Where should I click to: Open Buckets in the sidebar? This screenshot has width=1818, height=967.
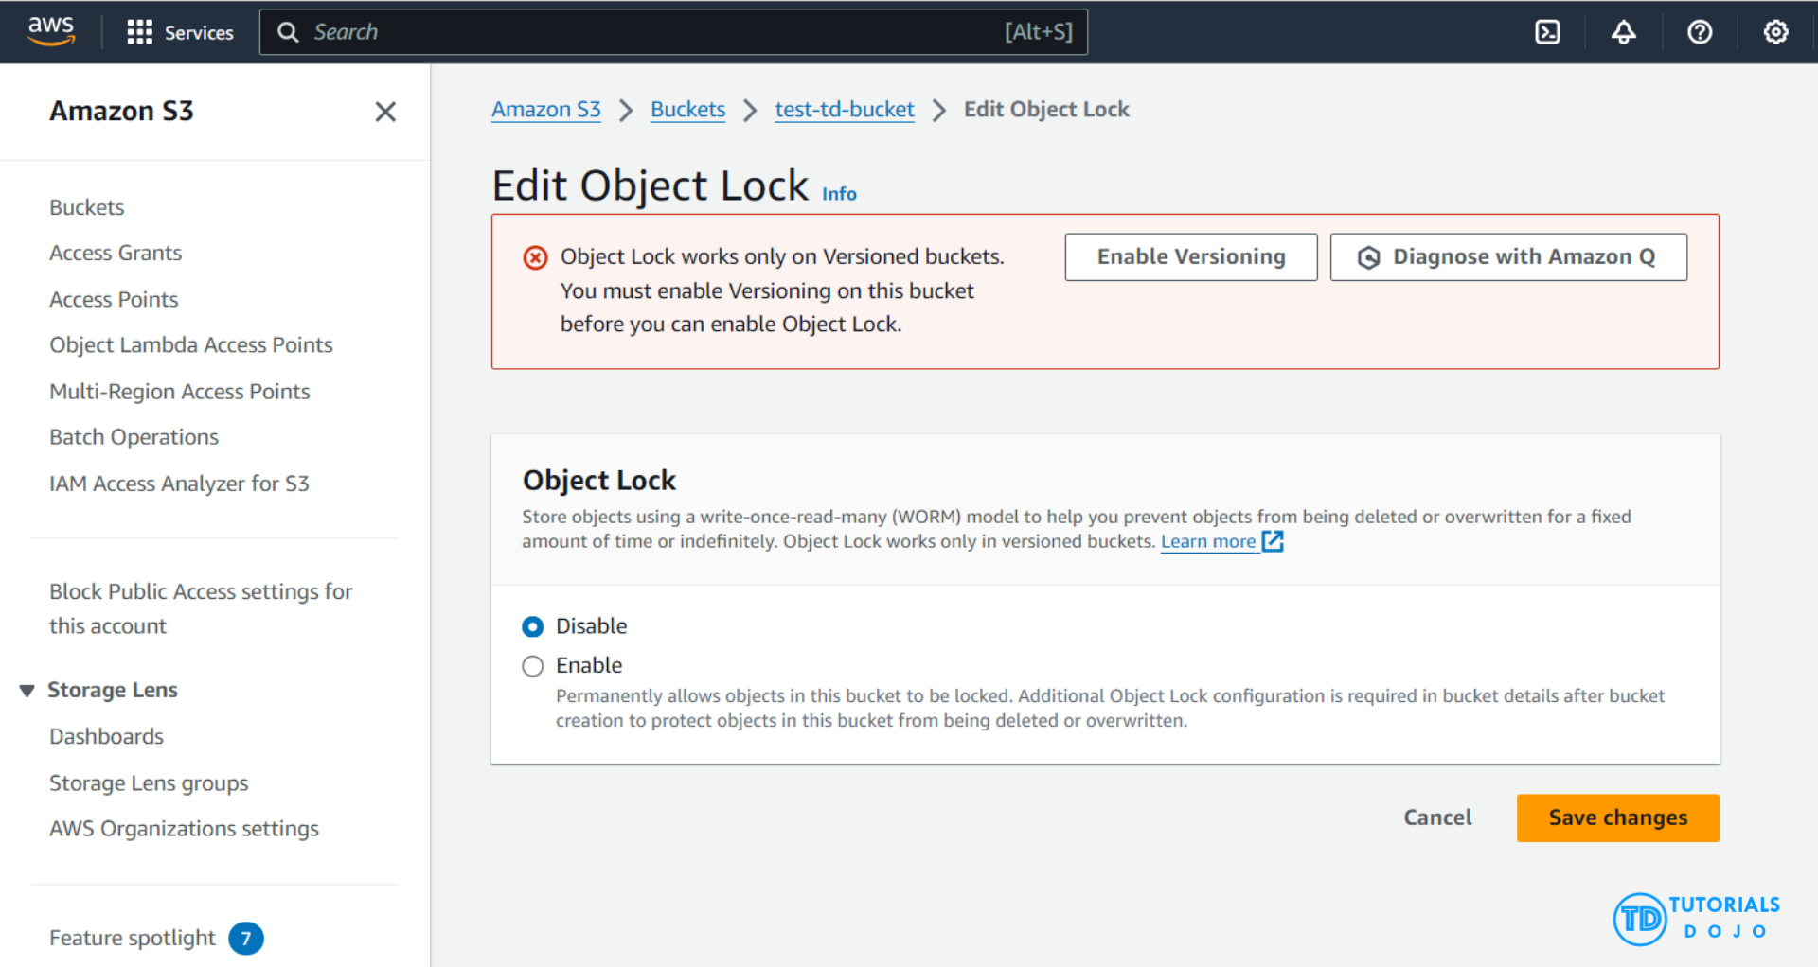(87, 207)
